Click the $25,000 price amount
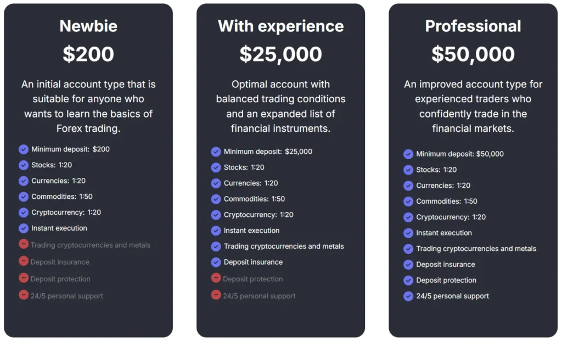This screenshot has width=562, height=341. pos(280,54)
